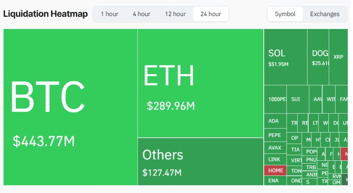Open the SUI heatmap tile
This screenshot has width=353, height=193.
298,99
